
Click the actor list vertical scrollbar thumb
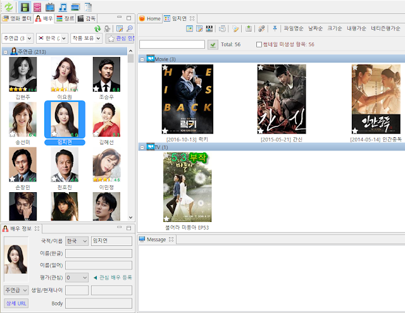(x=131, y=58)
